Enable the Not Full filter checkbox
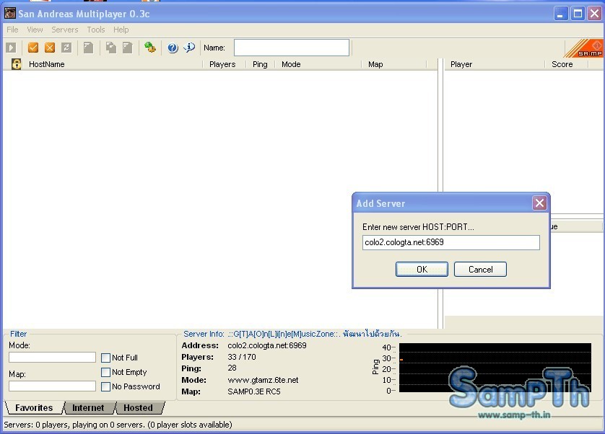 [x=106, y=358]
